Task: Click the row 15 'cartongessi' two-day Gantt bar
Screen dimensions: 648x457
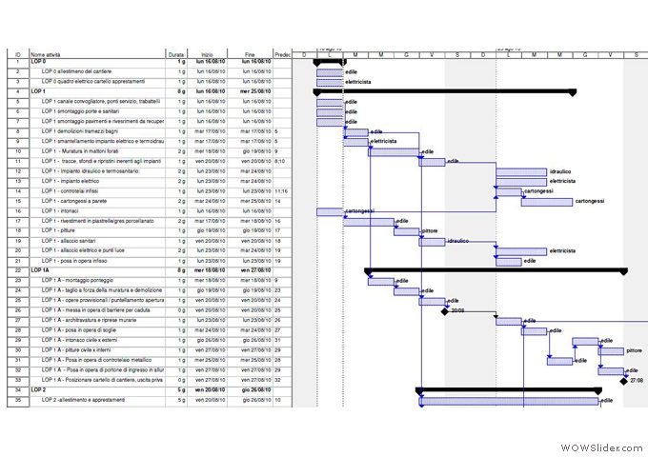Action: 547,202
